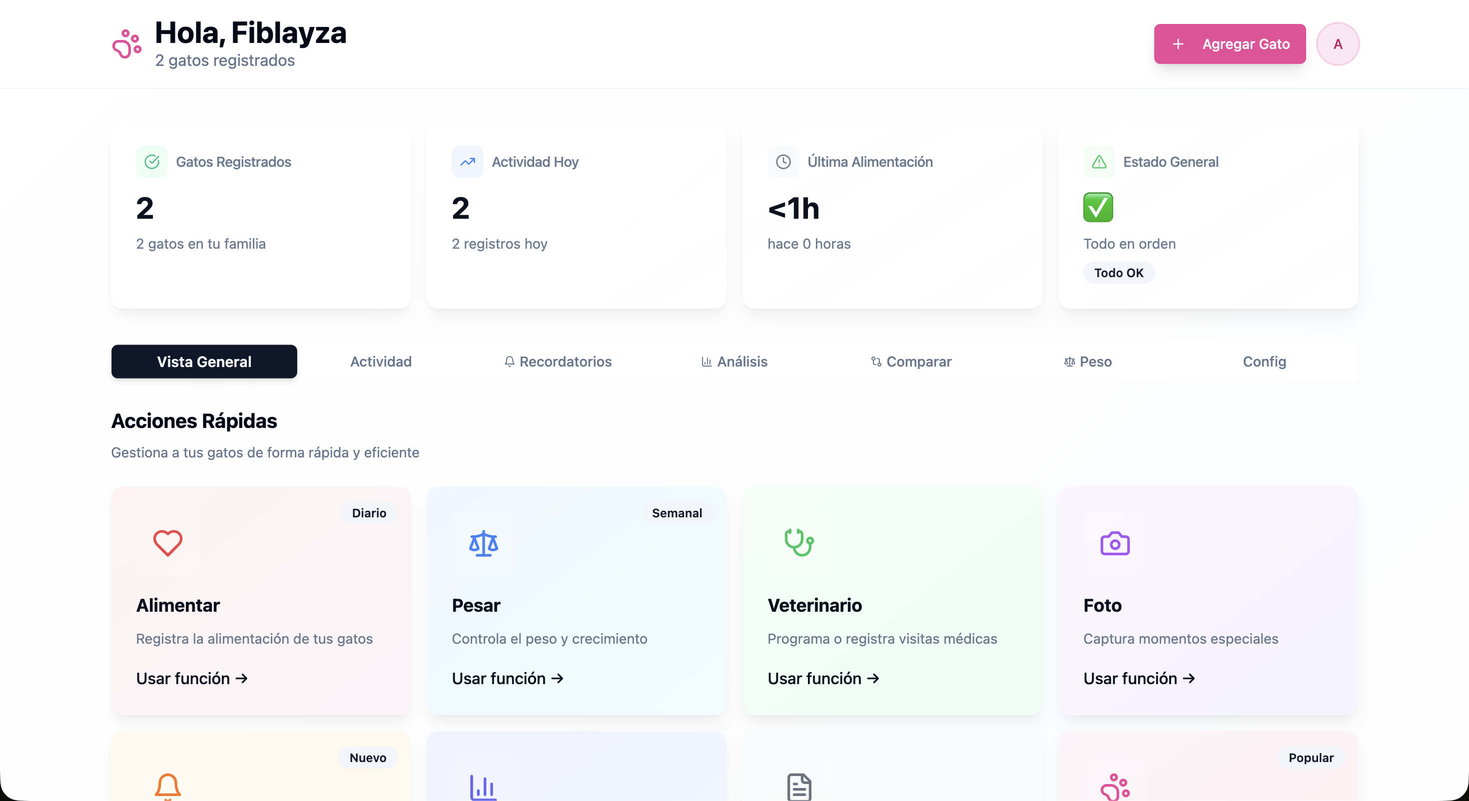Click the document icon in the bottom row
1469x801 pixels.
coord(798,787)
